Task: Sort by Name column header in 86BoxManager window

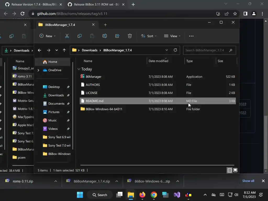Action: tap(88, 61)
